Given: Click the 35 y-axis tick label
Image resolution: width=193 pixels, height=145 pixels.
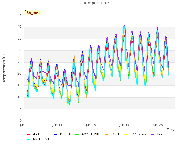Looking at the screenshot, I should (x=19, y=39).
